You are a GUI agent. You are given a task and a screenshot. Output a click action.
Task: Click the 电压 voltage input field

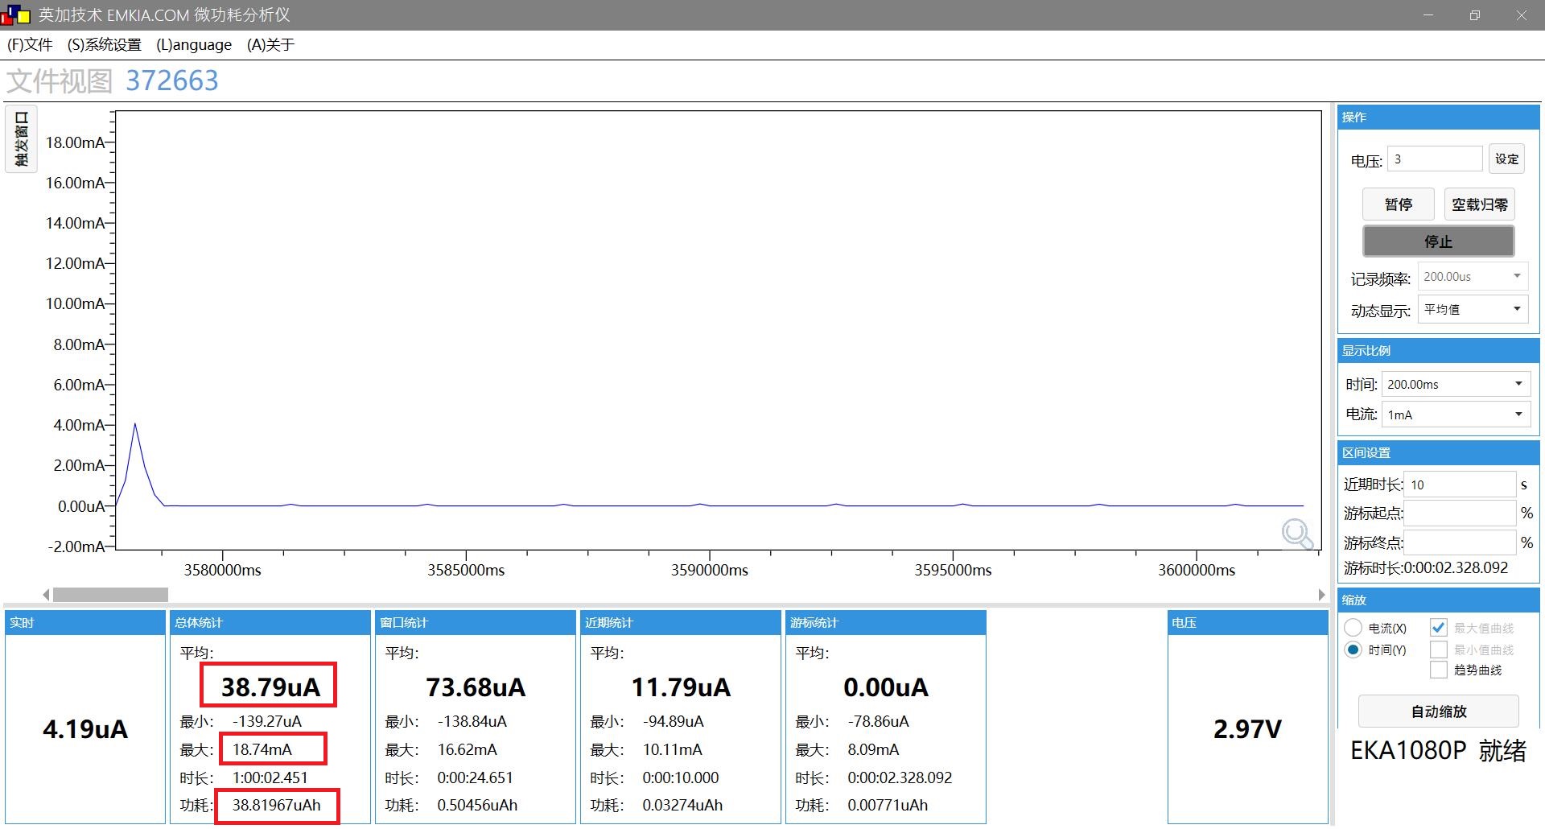click(1435, 159)
